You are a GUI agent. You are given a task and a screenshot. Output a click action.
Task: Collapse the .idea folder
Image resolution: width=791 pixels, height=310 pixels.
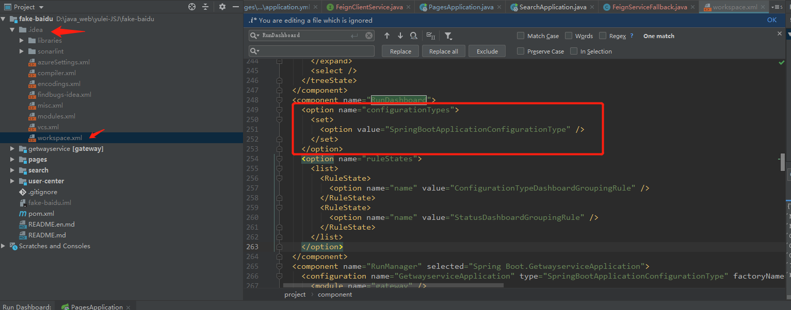pyautogui.click(x=12, y=29)
